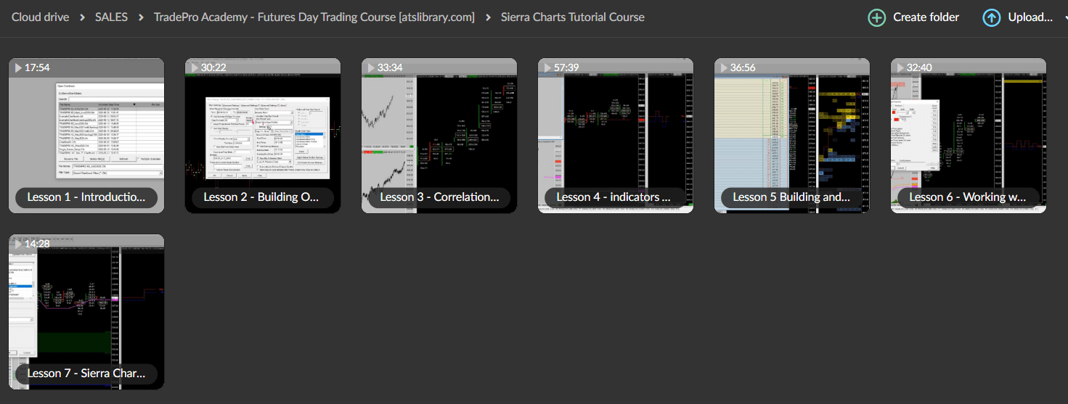Screen dimensions: 1068x404
Task: Click breadcrumb chevron after Cloud drive
Action: tap(82, 17)
